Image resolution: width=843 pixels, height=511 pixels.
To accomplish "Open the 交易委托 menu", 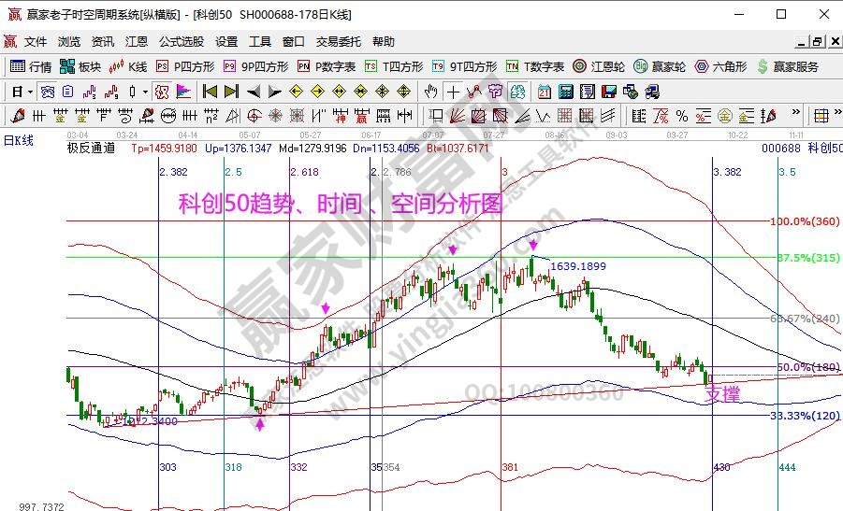I will tap(337, 42).
